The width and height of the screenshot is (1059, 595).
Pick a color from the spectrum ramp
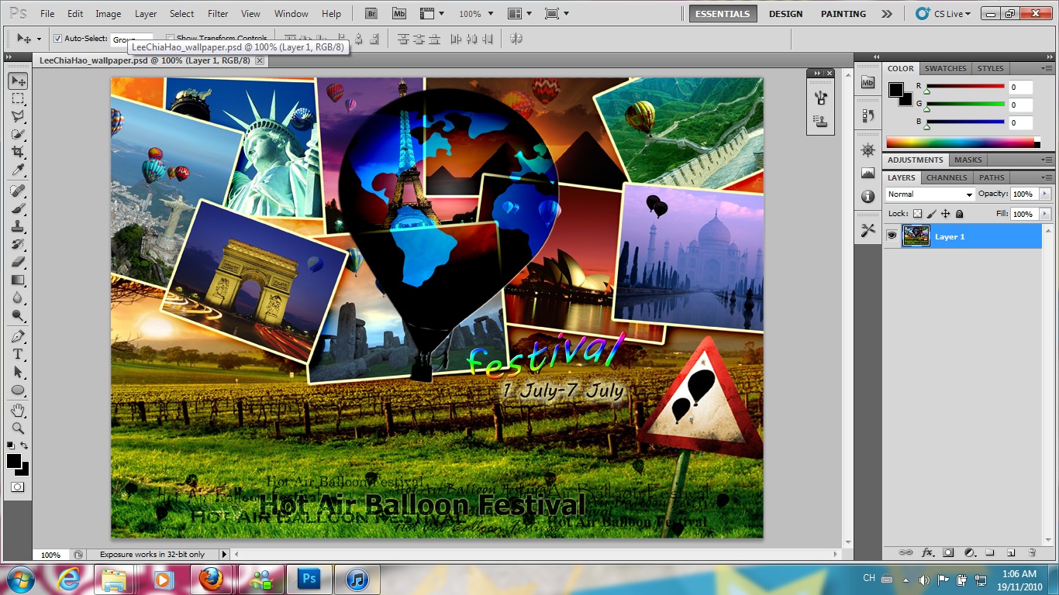[x=961, y=141]
